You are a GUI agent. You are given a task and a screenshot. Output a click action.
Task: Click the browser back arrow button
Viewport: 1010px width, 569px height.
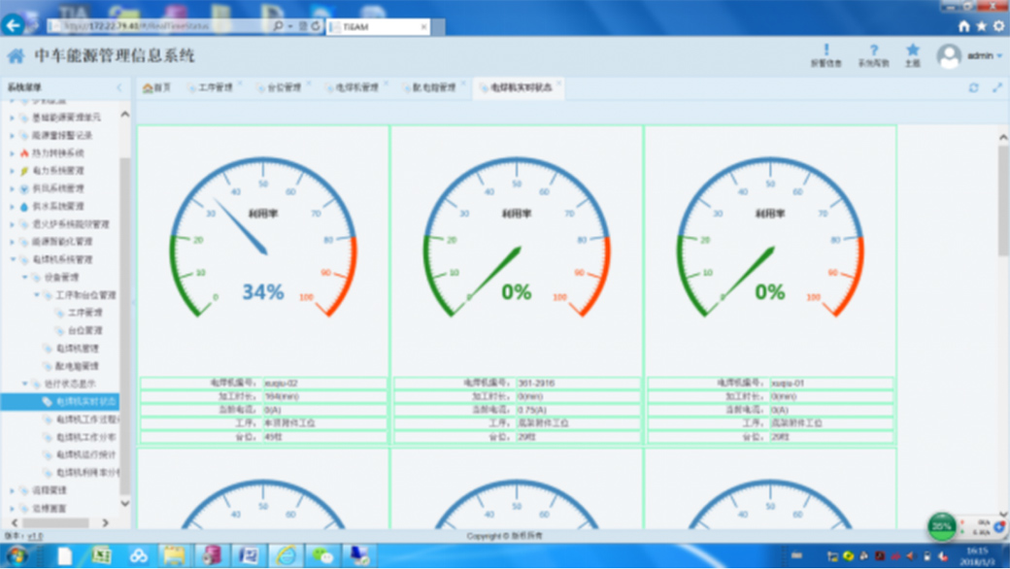coord(14,26)
